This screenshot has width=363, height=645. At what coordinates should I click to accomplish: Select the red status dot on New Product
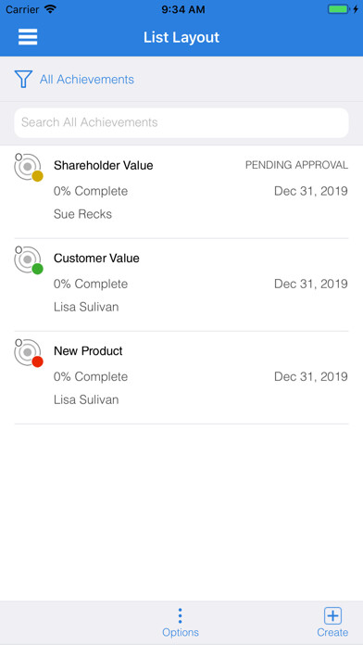(37, 361)
